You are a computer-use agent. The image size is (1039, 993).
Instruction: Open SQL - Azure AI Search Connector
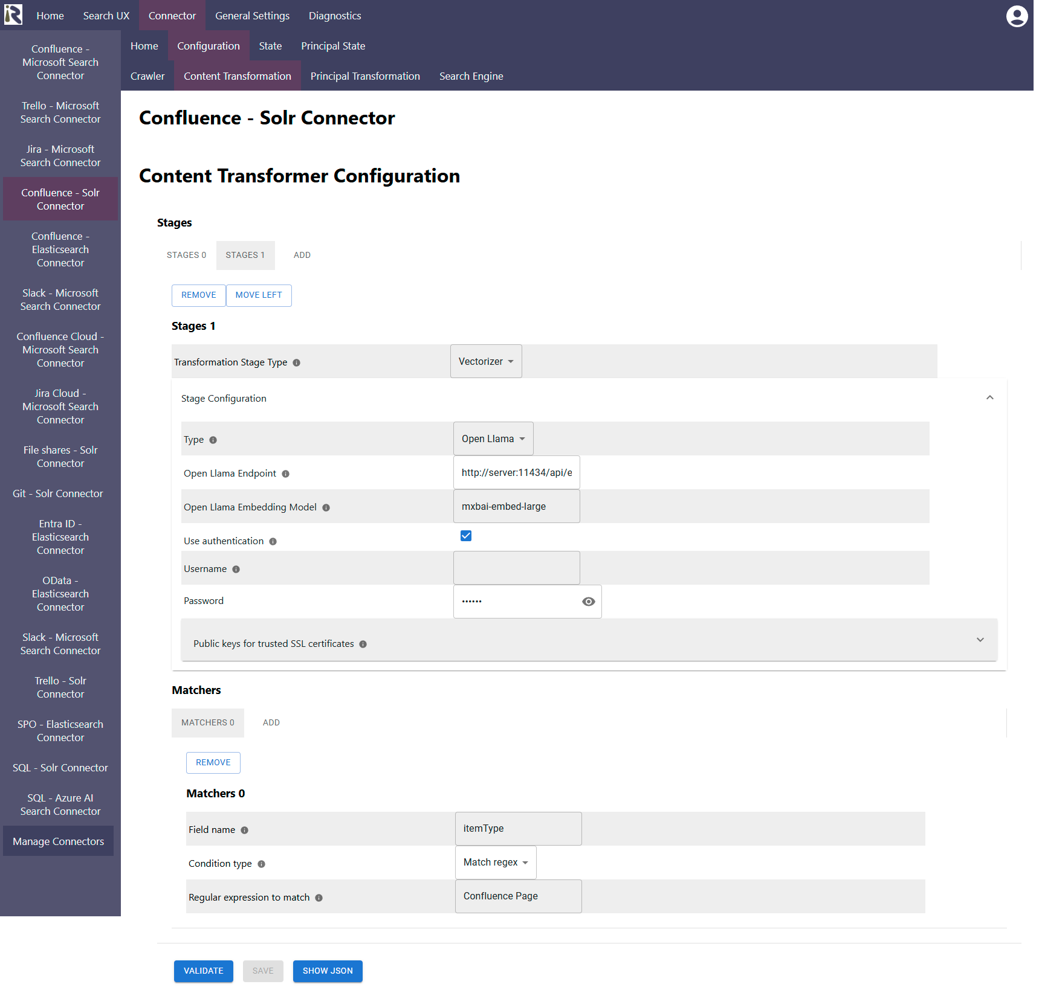pos(60,805)
